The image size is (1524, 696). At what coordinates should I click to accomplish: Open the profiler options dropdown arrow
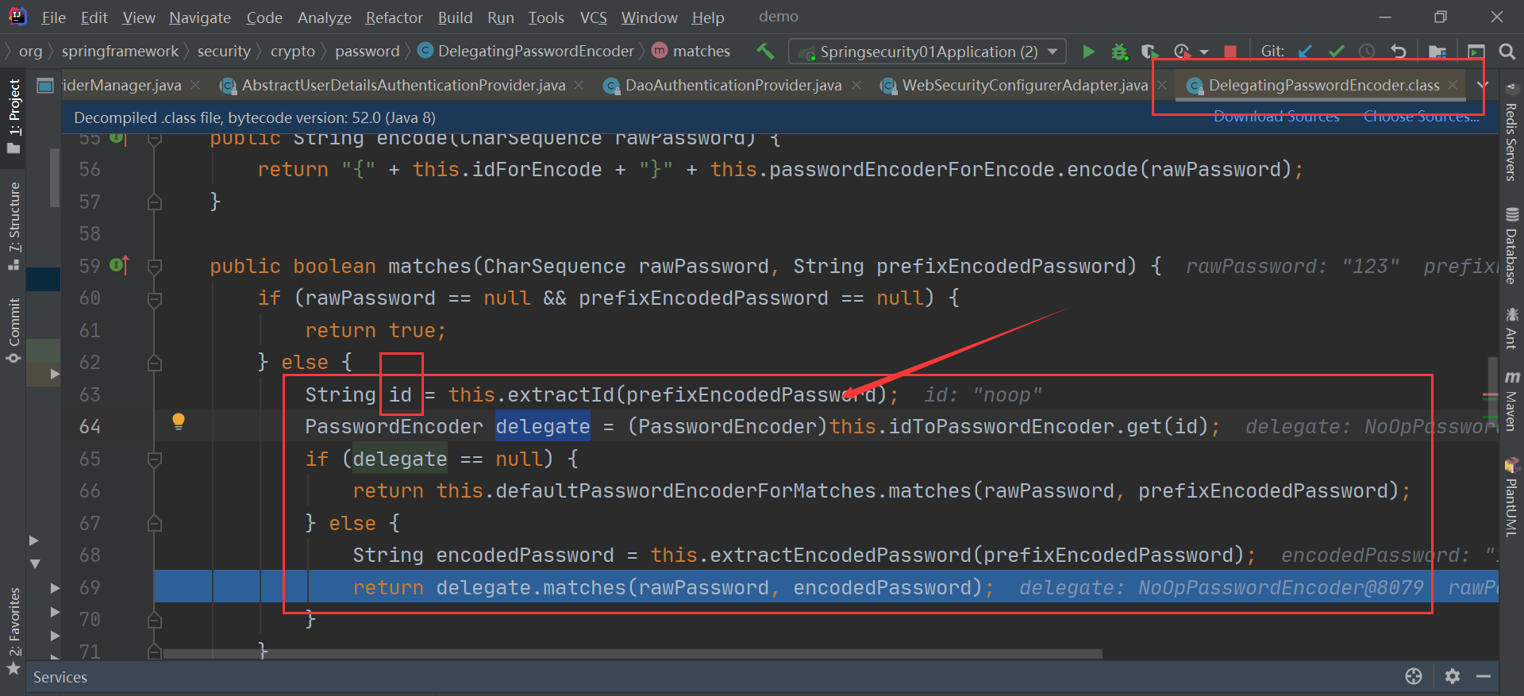coord(1203,52)
